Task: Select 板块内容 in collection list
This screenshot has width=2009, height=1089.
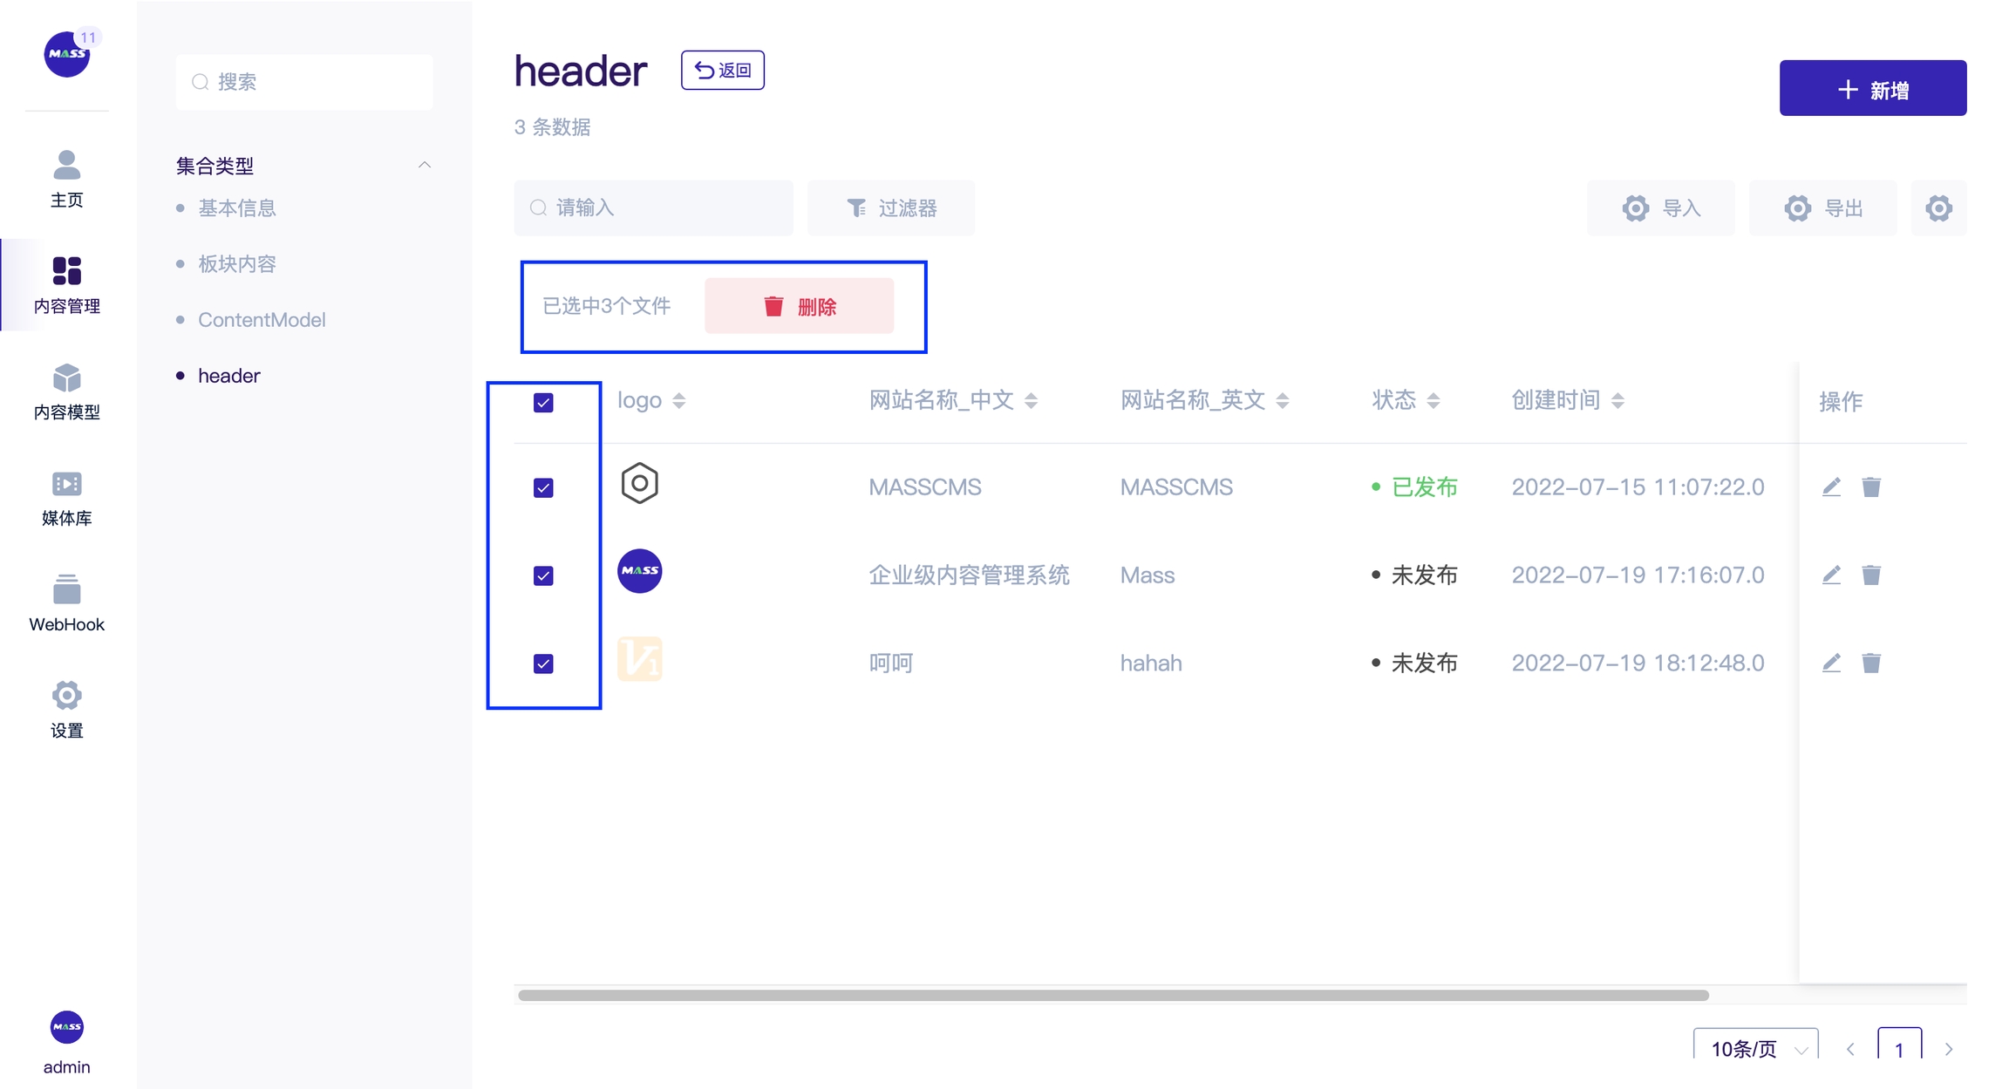Action: [237, 264]
